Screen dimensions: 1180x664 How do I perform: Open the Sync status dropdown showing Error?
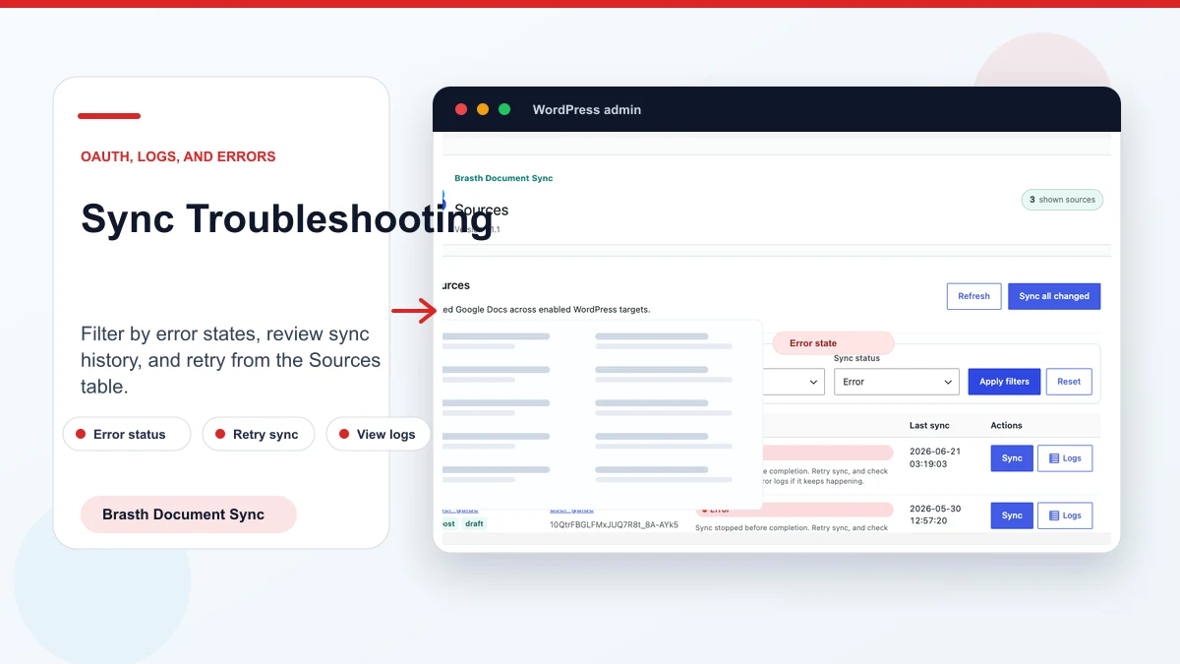(896, 382)
